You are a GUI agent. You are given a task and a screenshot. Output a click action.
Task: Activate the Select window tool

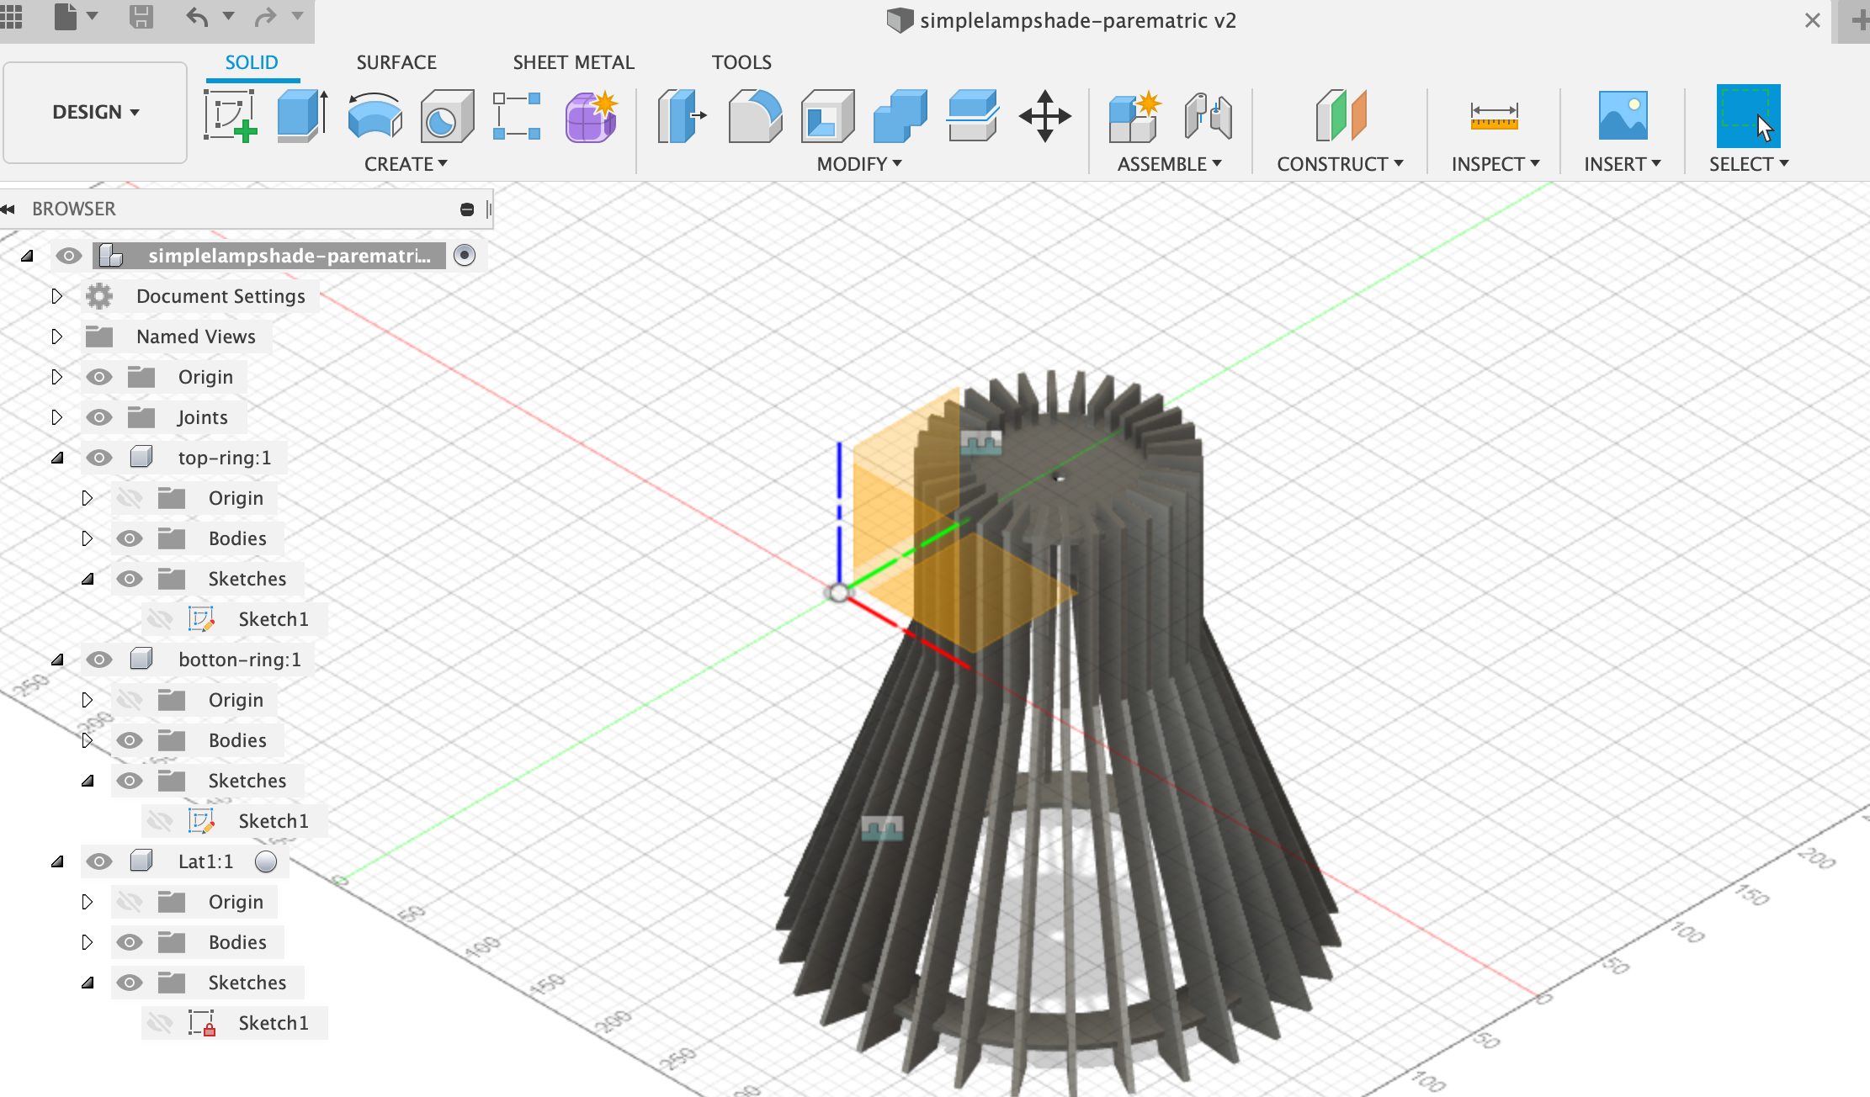click(1748, 115)
